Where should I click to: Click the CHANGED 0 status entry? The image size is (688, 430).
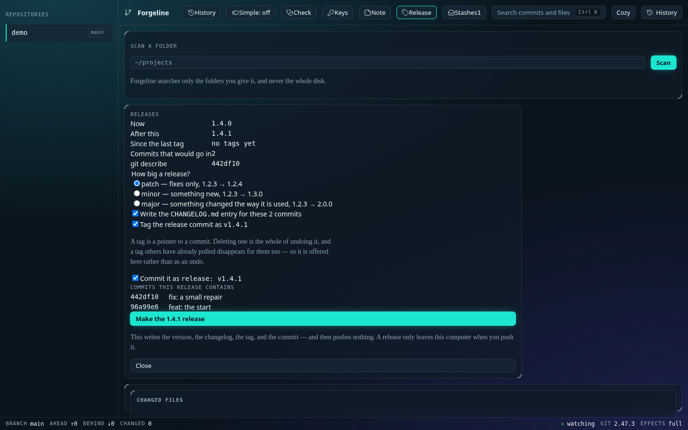point(136,424)
